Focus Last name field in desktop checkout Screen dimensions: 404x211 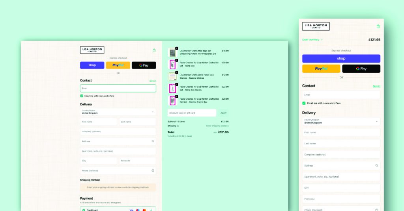[138, 122]
